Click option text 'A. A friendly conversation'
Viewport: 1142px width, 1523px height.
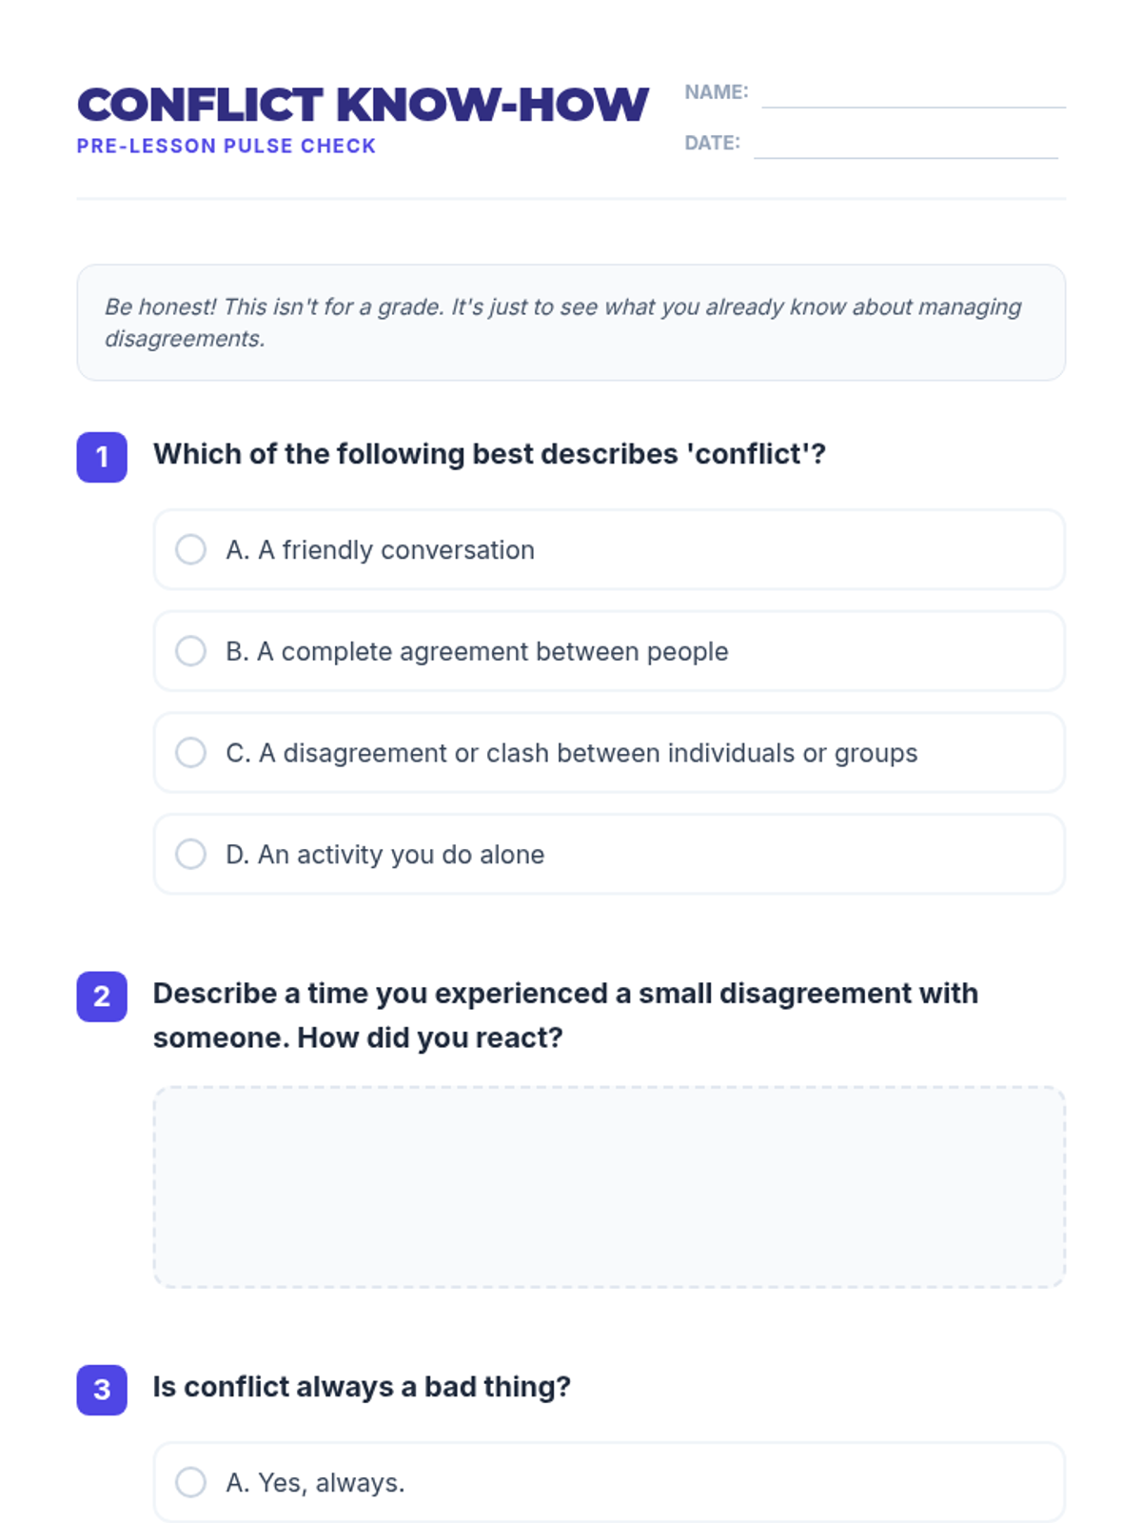380,550
